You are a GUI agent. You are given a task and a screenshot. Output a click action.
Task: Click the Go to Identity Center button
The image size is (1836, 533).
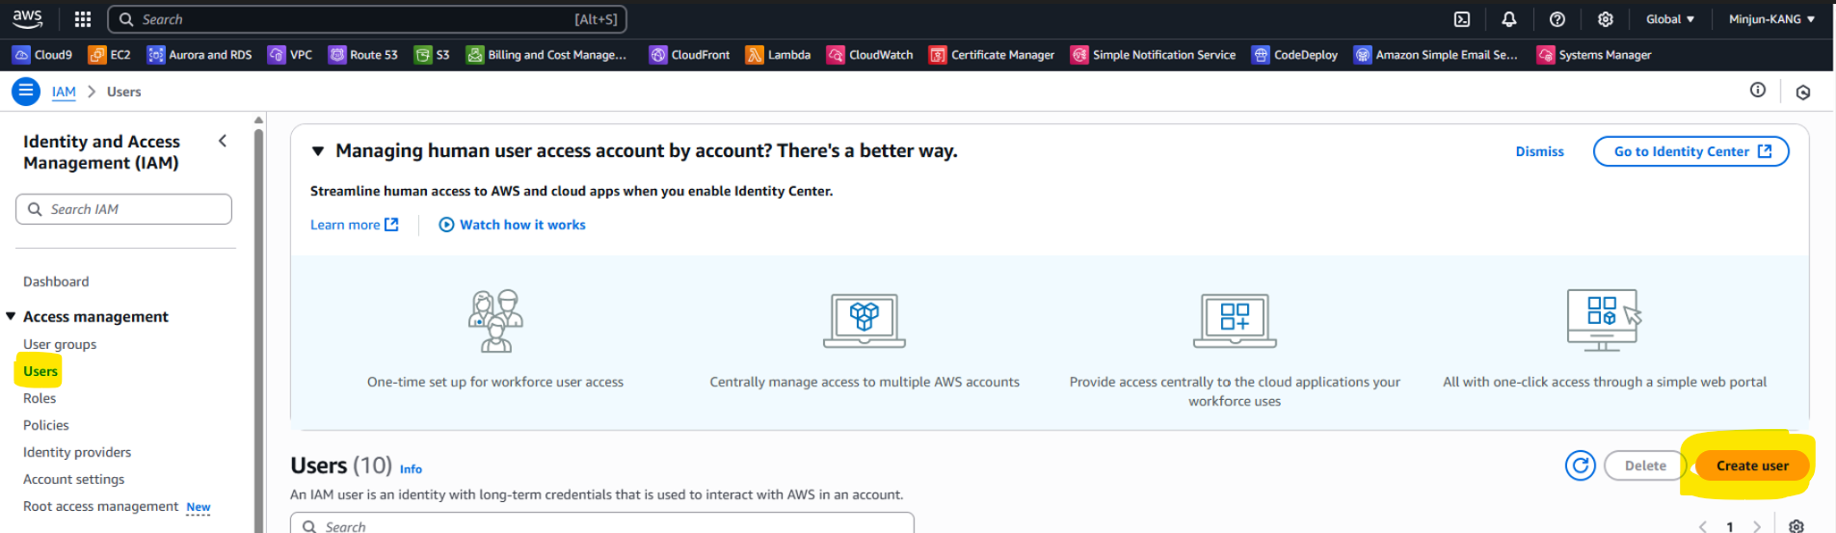(1691, 151)
